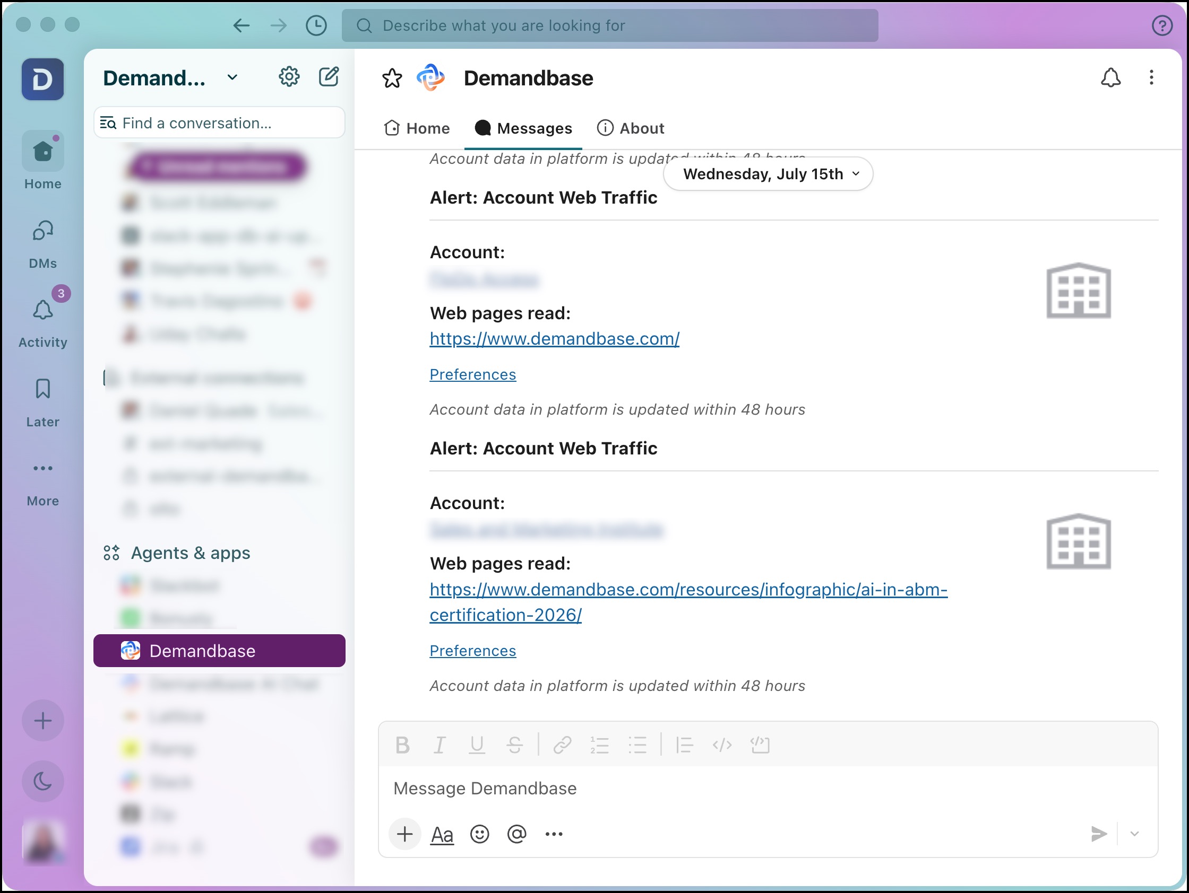Expand the workspace name dropdown chevron

[x=232, y=77]
